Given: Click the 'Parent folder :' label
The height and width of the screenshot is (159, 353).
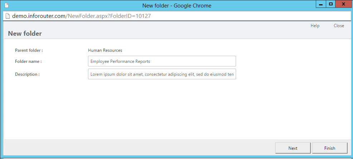Looking at the screenshot, I should pyautogui.click(x=29, y=50).
